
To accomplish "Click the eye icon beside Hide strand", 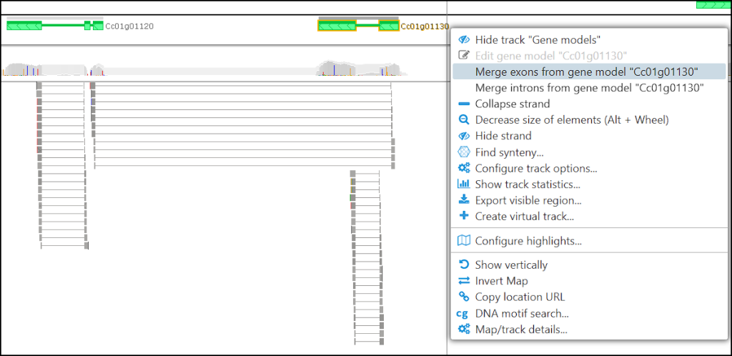I will point(463,136).
